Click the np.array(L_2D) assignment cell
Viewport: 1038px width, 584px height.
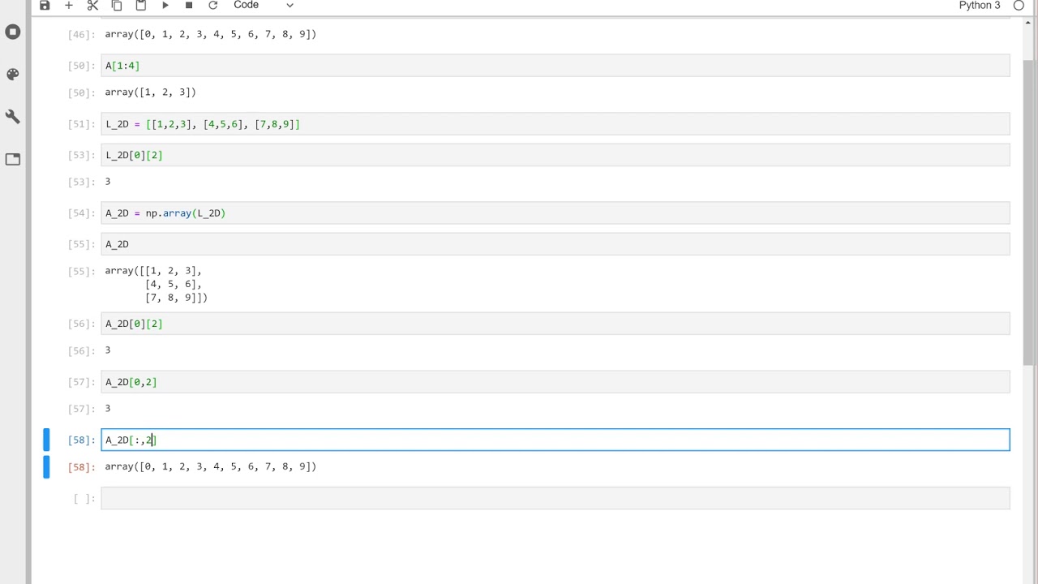555,213
